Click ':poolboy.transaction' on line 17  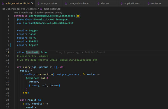(38, 74)
